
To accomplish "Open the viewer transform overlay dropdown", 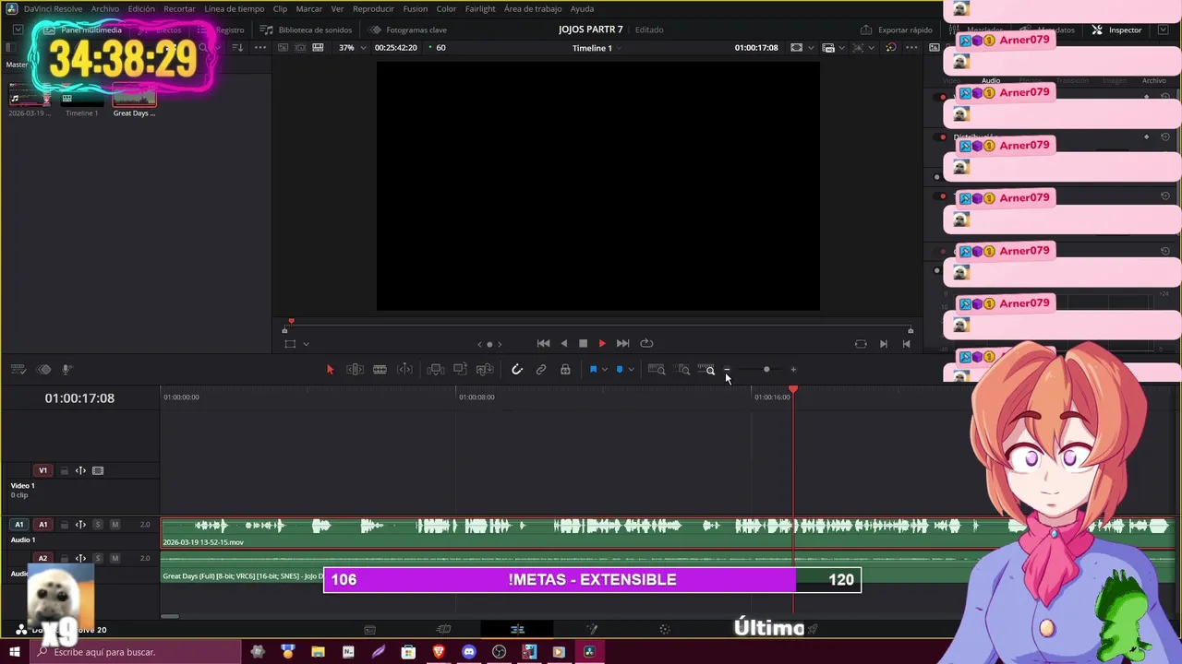I will click(x=306, y=344).
